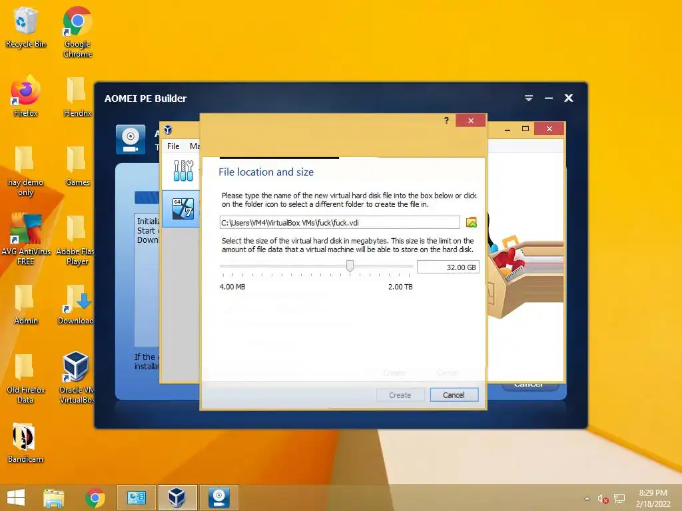Click the 32.00 GB size field

pyautogui.click(x=448, y=267)
